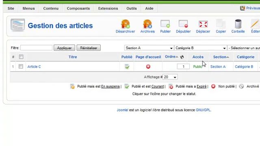Screen dimensions: 260x146
Task: Click the En suspens legend text
Action: (110, 86)
